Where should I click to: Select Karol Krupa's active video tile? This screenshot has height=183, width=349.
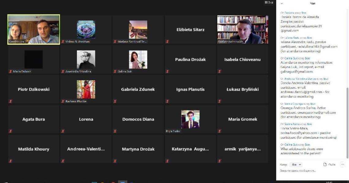coord(34,30)
